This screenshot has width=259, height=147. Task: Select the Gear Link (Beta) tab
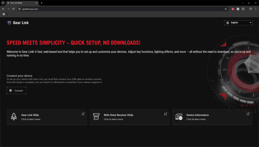[22, 3]
